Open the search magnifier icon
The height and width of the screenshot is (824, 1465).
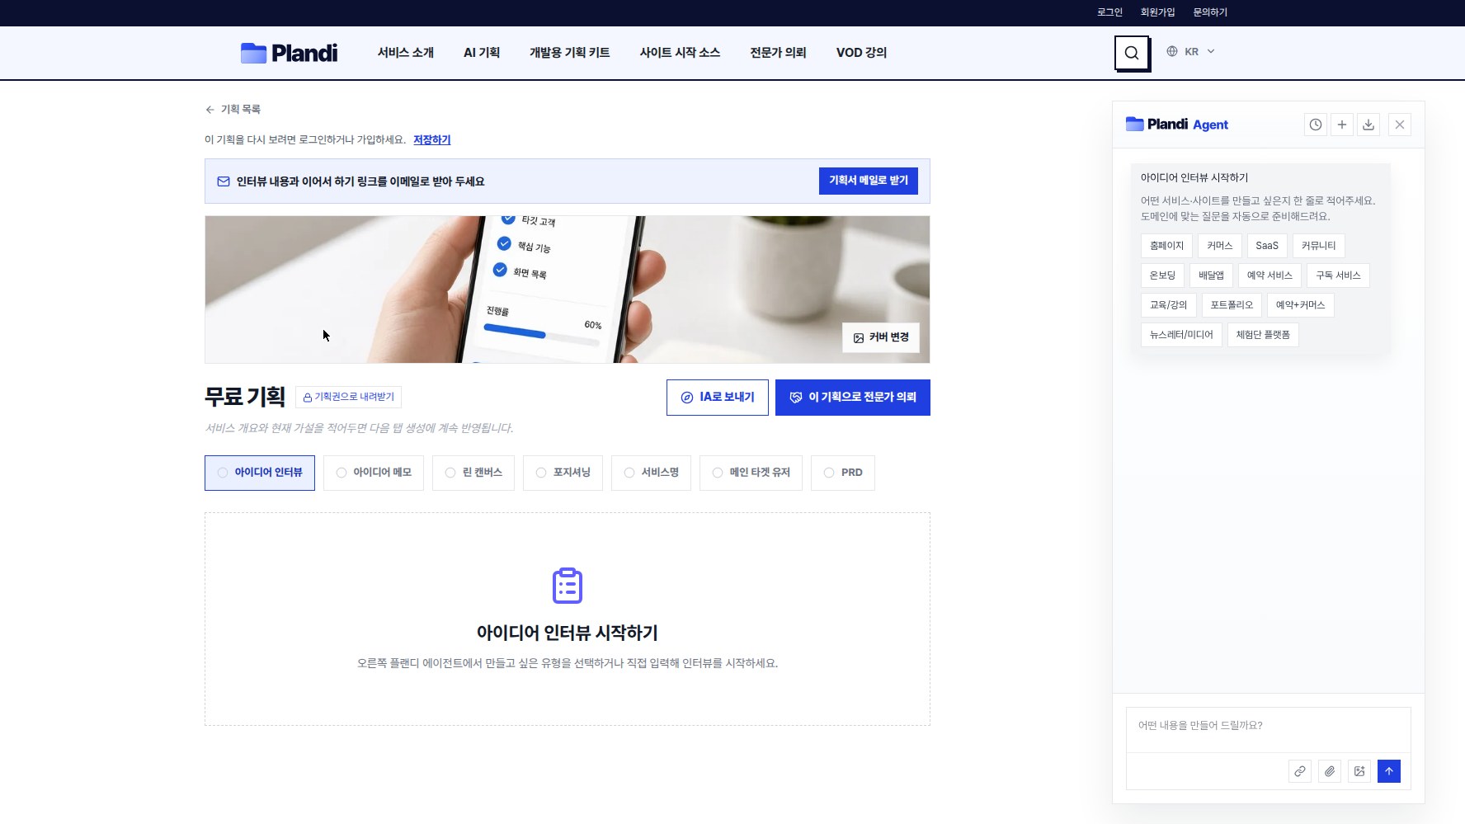(x=1132, y=53)
